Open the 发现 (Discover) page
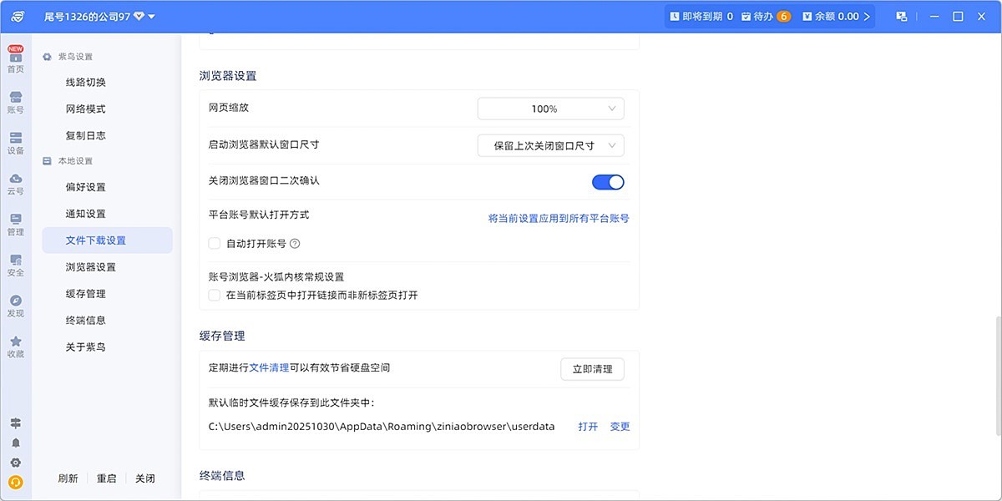This screenshot has height=501, width=1002. click(x=15, y=306)
